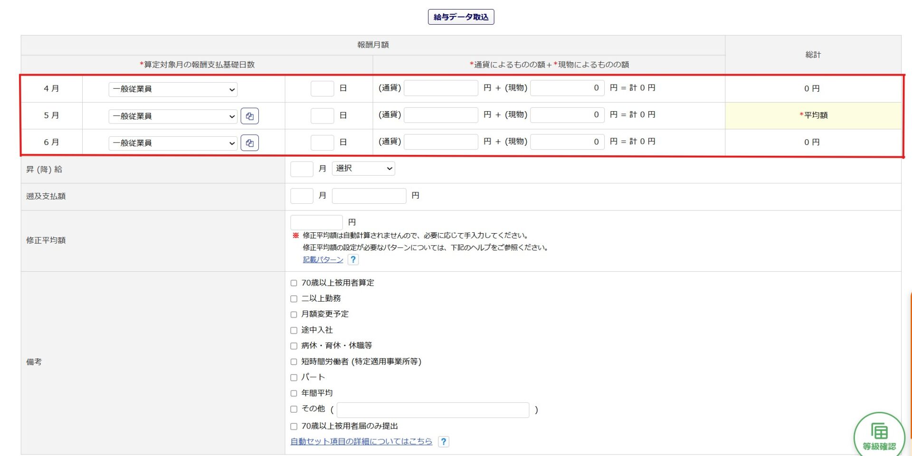This screenshot has height=456, width=912.
Task: Click 遡及支払額 yen amount field
Action: (x=369, y=196)
